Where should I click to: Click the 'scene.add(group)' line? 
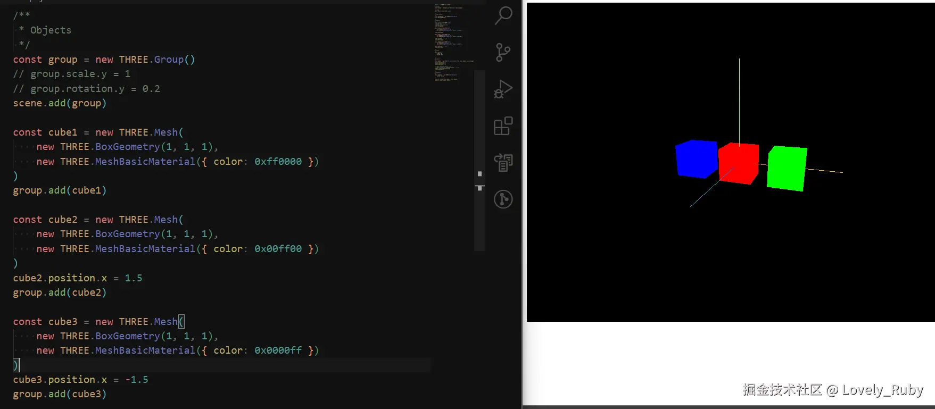click(60, 103)
